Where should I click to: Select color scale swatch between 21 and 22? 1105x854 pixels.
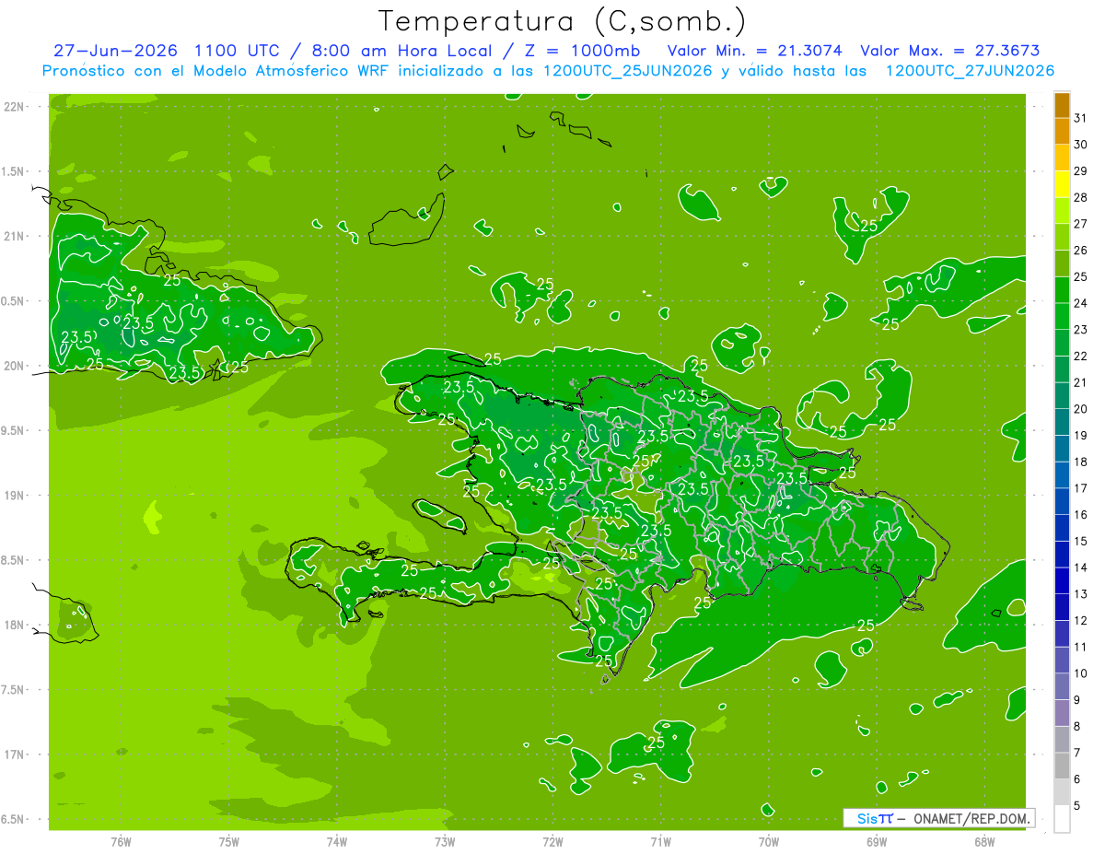click(x=1062, y=369)
